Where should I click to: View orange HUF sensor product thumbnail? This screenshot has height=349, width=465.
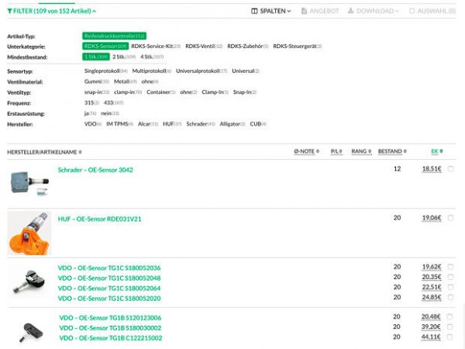pos(29,233)
